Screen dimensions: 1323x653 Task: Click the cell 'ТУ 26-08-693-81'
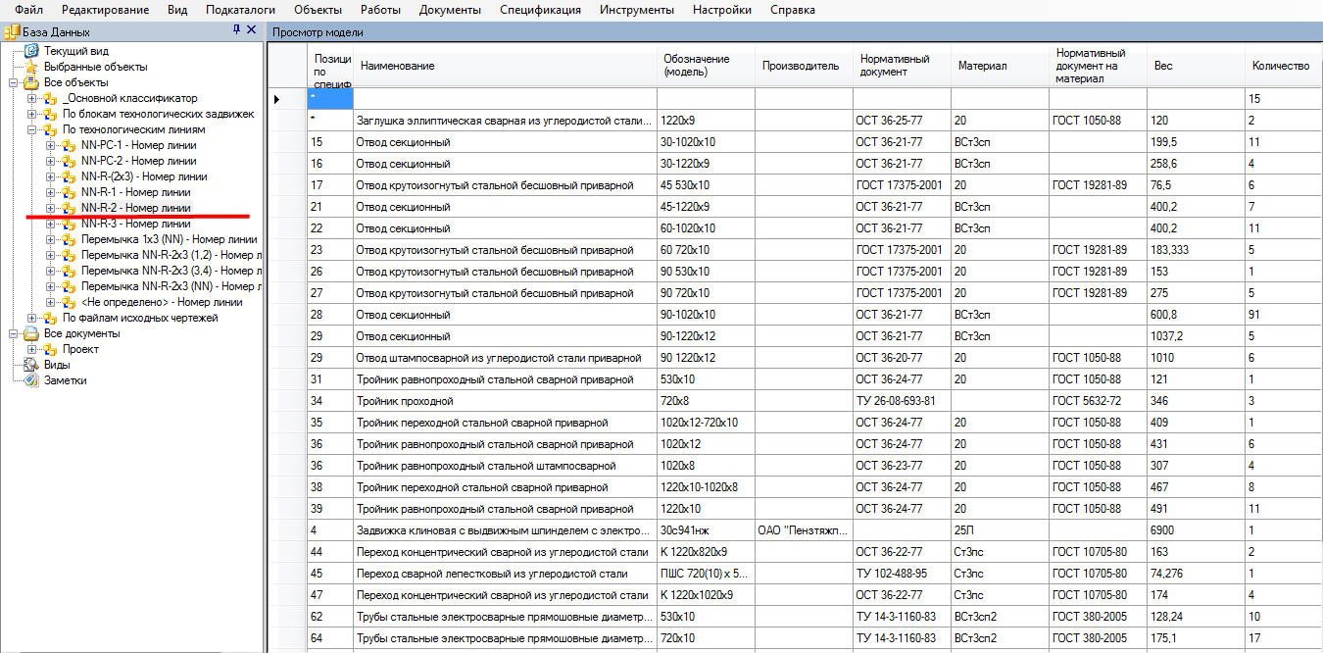tap(902, 401)
